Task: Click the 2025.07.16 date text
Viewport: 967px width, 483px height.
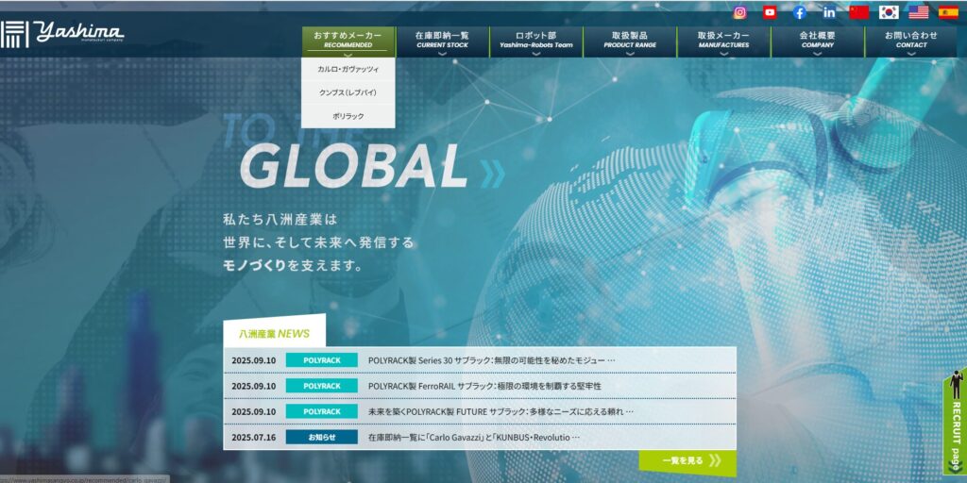Action: 253,438
